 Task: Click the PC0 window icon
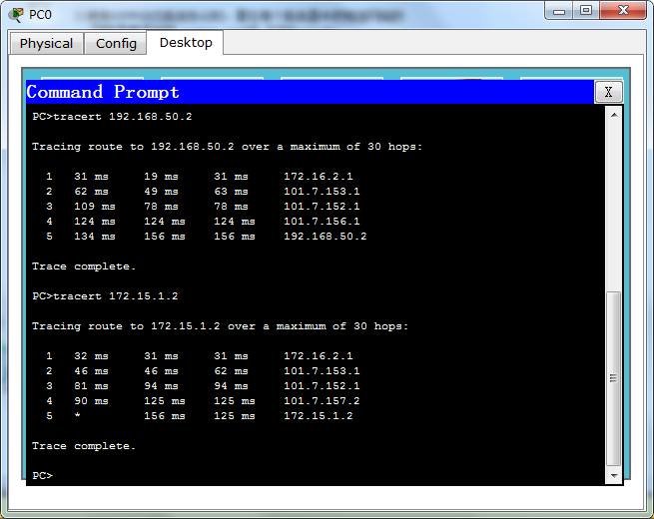pyautogui.click(x=17, y=15)
